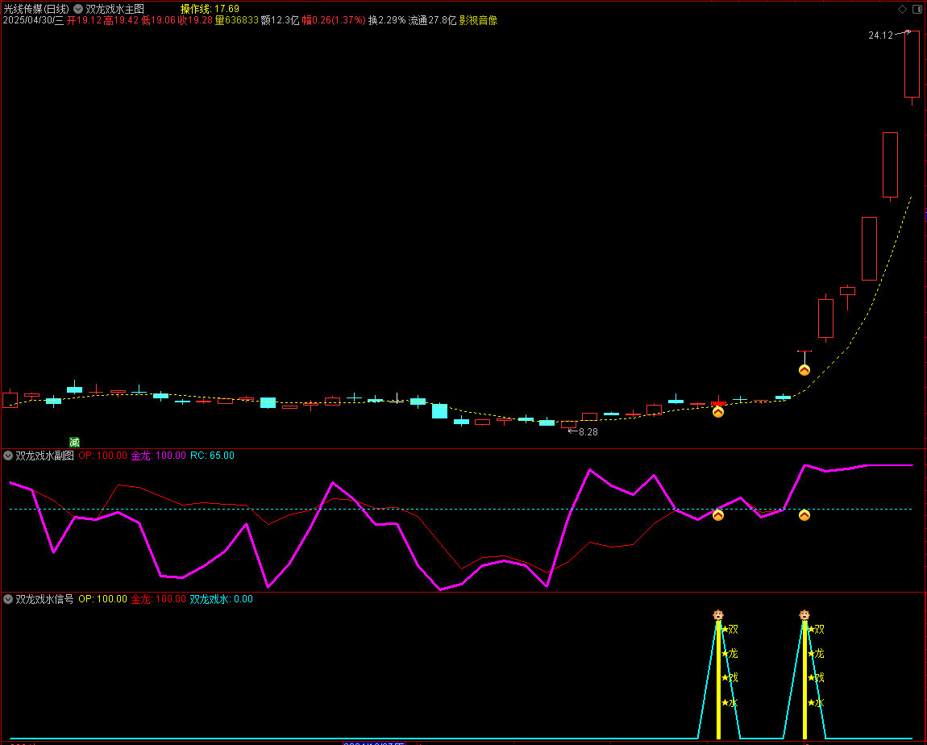Click the yellow bar of left signal spike
Screen dimensions: 927x745
[718, 680]
